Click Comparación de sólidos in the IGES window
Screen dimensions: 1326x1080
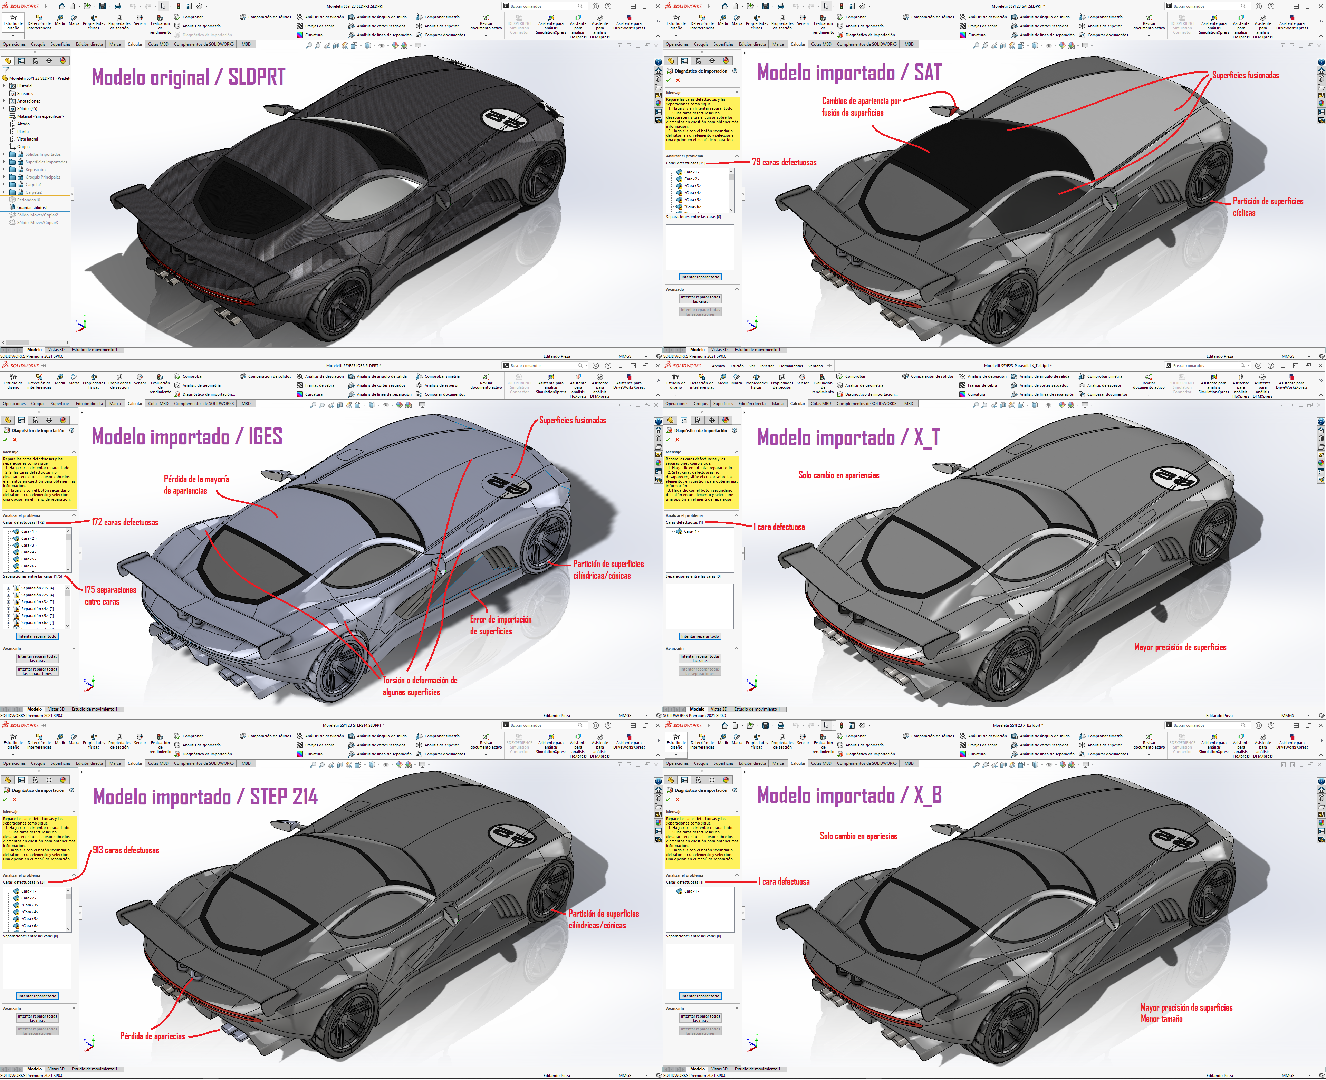click(265, 376)
